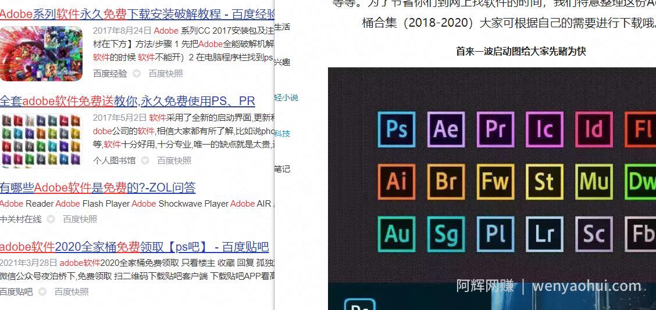Click the Au Audition icon tile

(396, 234)
